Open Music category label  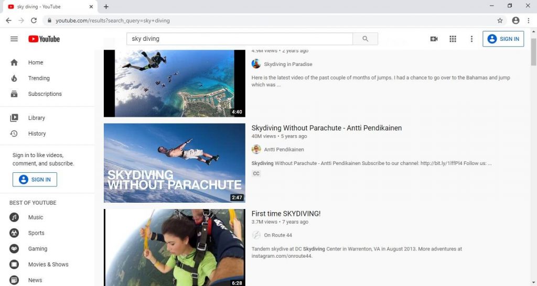click(36, 217)
